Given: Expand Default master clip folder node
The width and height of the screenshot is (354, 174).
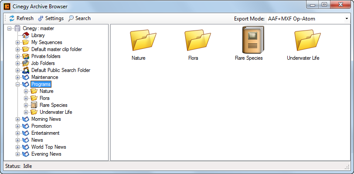Looking at the screenshot, I should pyautogui.click(x=17, y=49).
